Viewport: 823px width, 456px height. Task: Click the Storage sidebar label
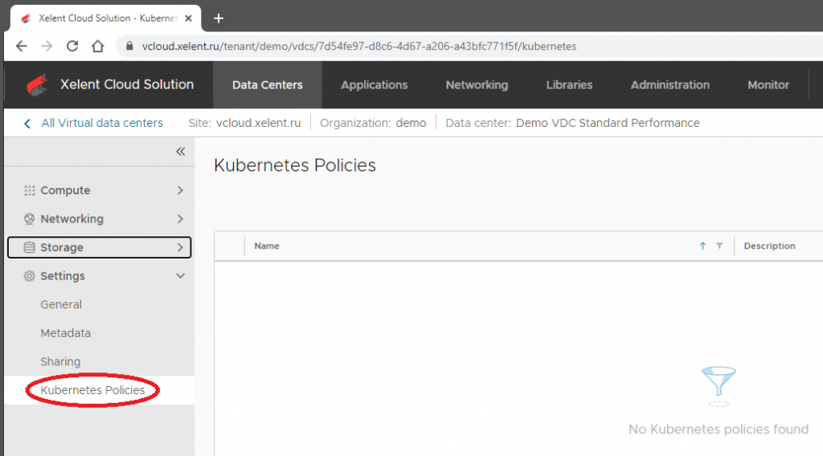click(x=62, y=247)
